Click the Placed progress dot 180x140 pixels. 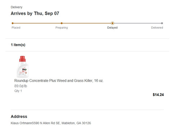tap(13, 23)
